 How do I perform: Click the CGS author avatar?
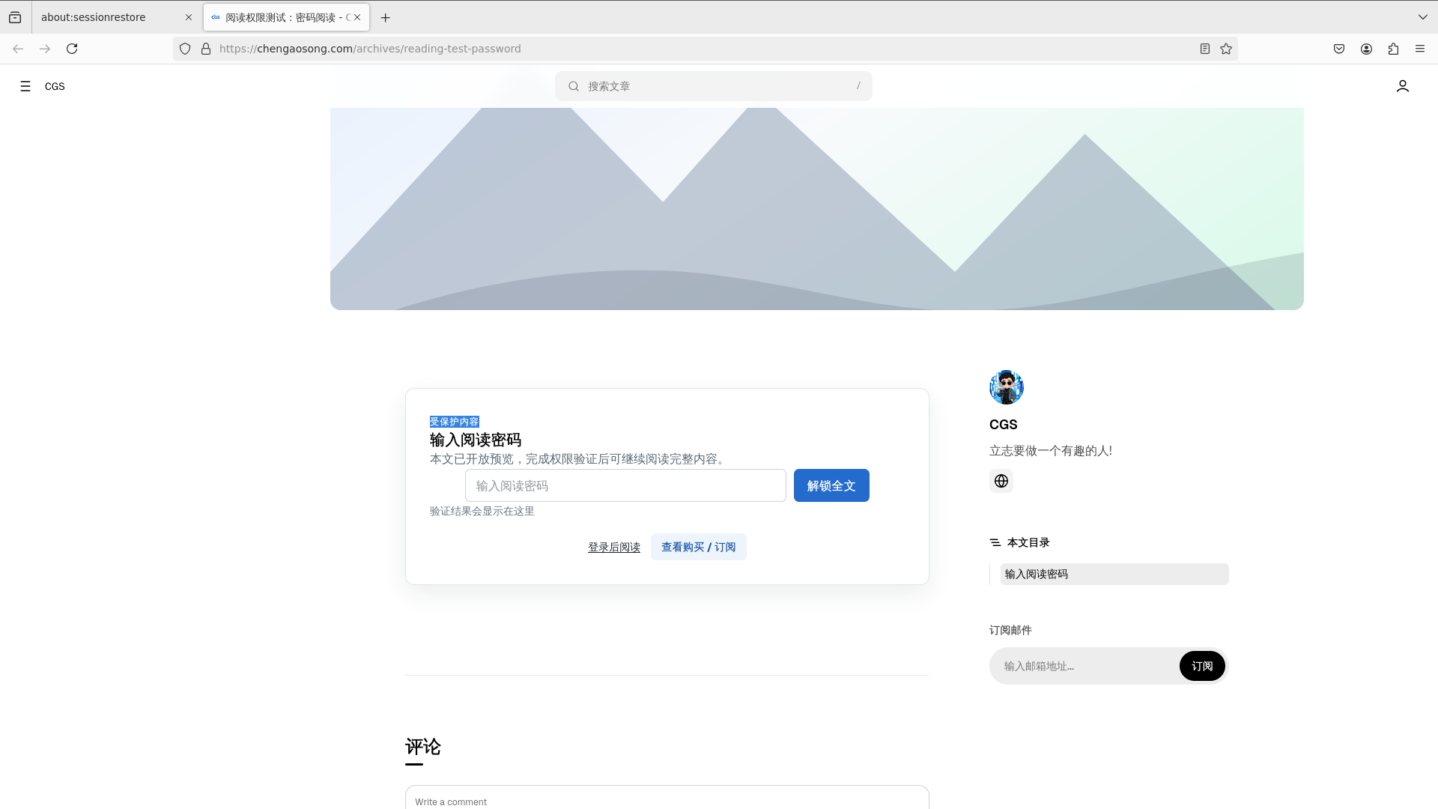tap(1007, 387)
